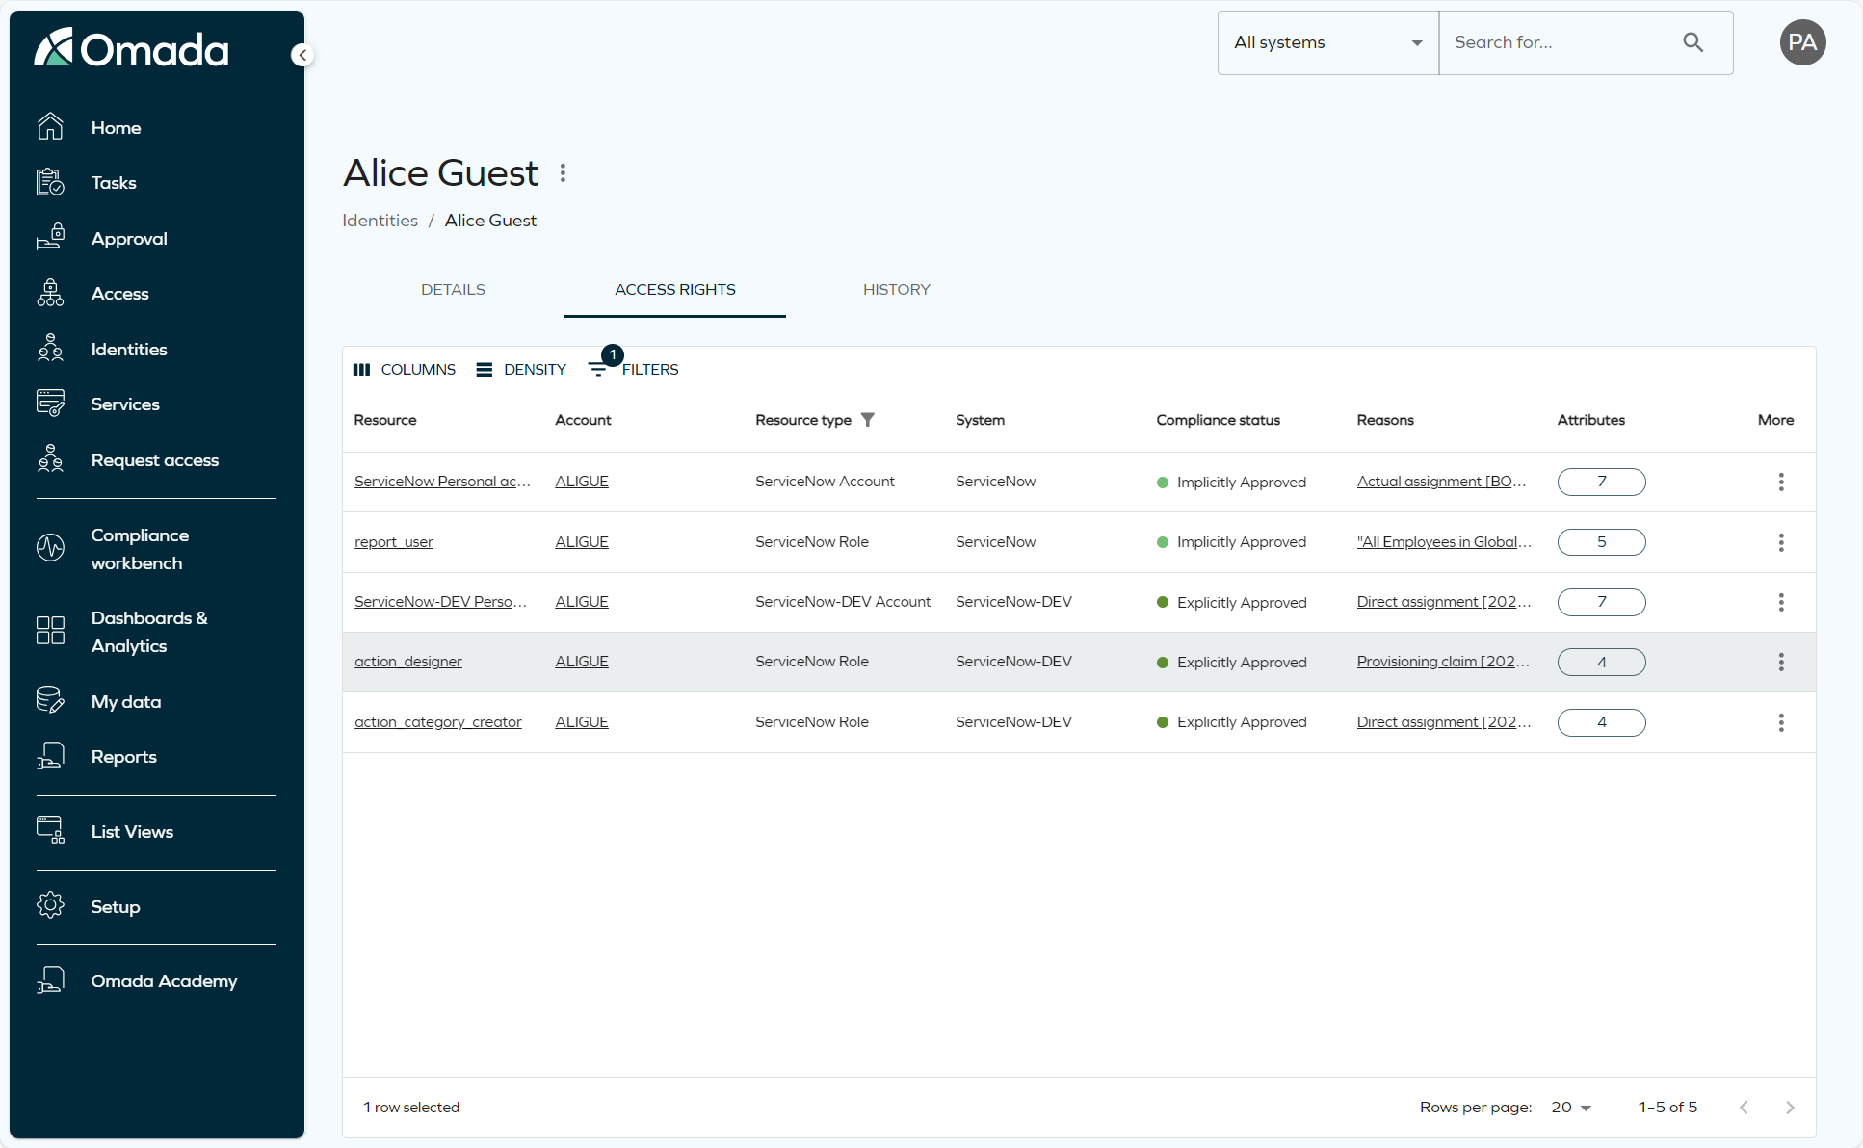The height and width of the screenshot is (1148, 1863).
Task: Open Dashboards & Analytics
Action: coord(149,632)
